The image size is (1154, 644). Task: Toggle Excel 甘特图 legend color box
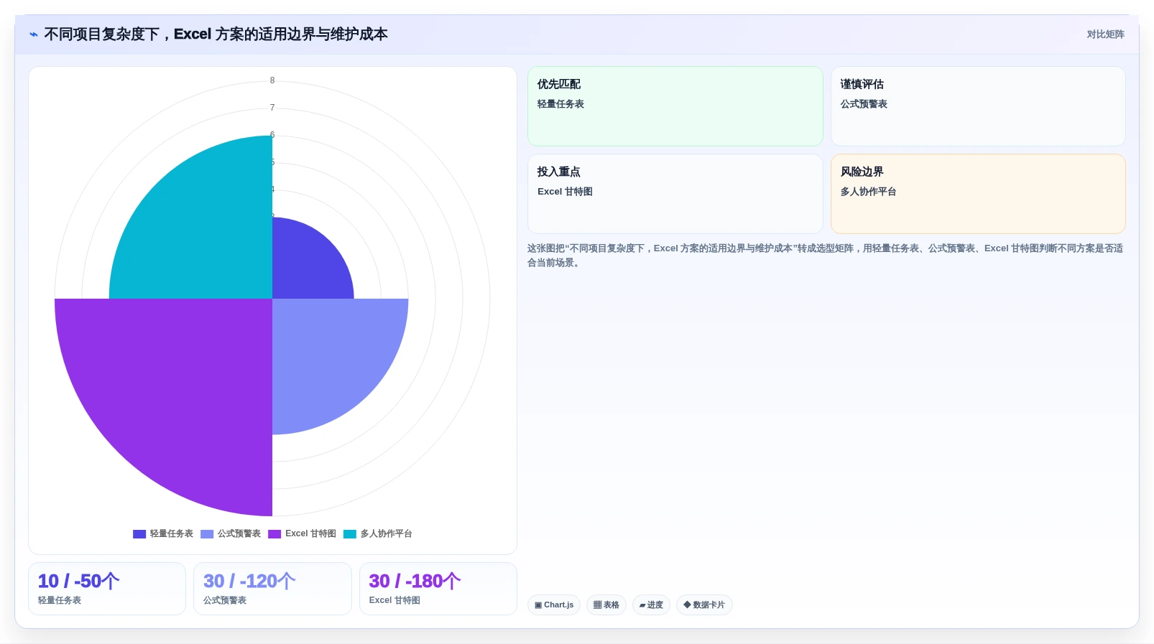(x=274, y=534)
